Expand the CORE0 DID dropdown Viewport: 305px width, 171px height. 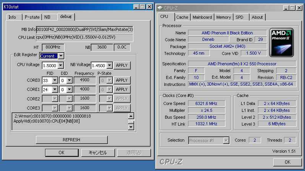click(x=70, y=80)
